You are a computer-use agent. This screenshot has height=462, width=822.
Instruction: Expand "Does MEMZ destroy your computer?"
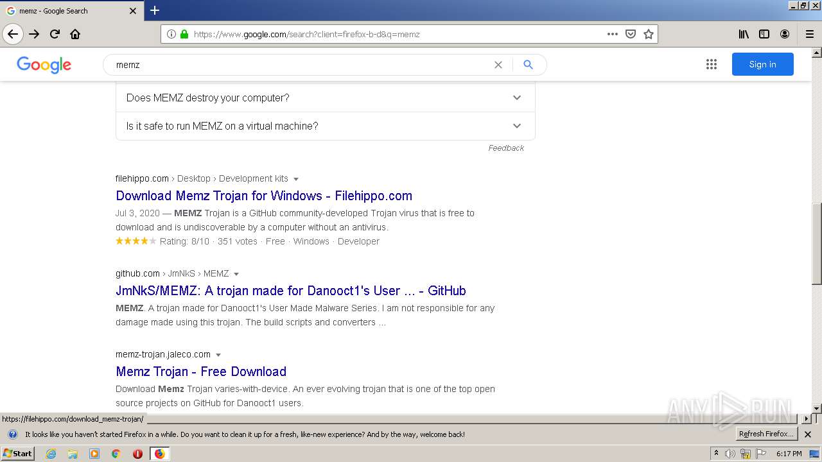(x=326, y=98)
